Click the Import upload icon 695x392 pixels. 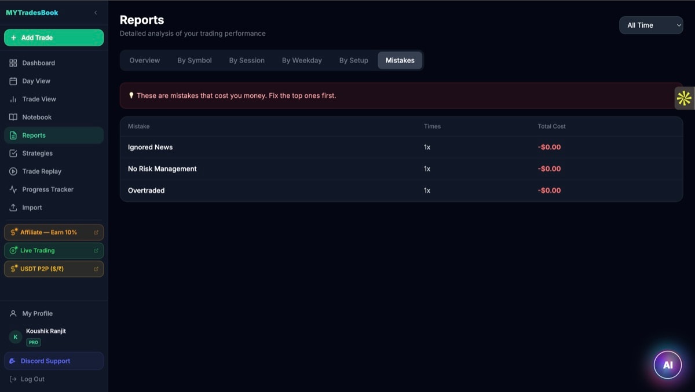(x=13, y=207)
